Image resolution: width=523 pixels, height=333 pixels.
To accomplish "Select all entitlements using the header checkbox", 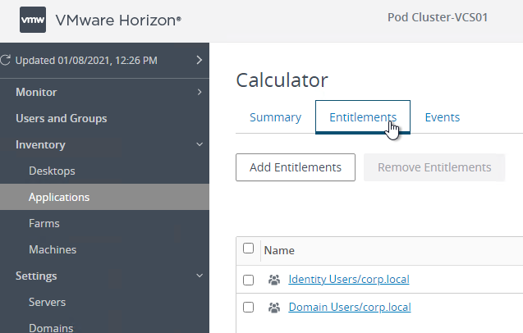I will coord(248,249).
